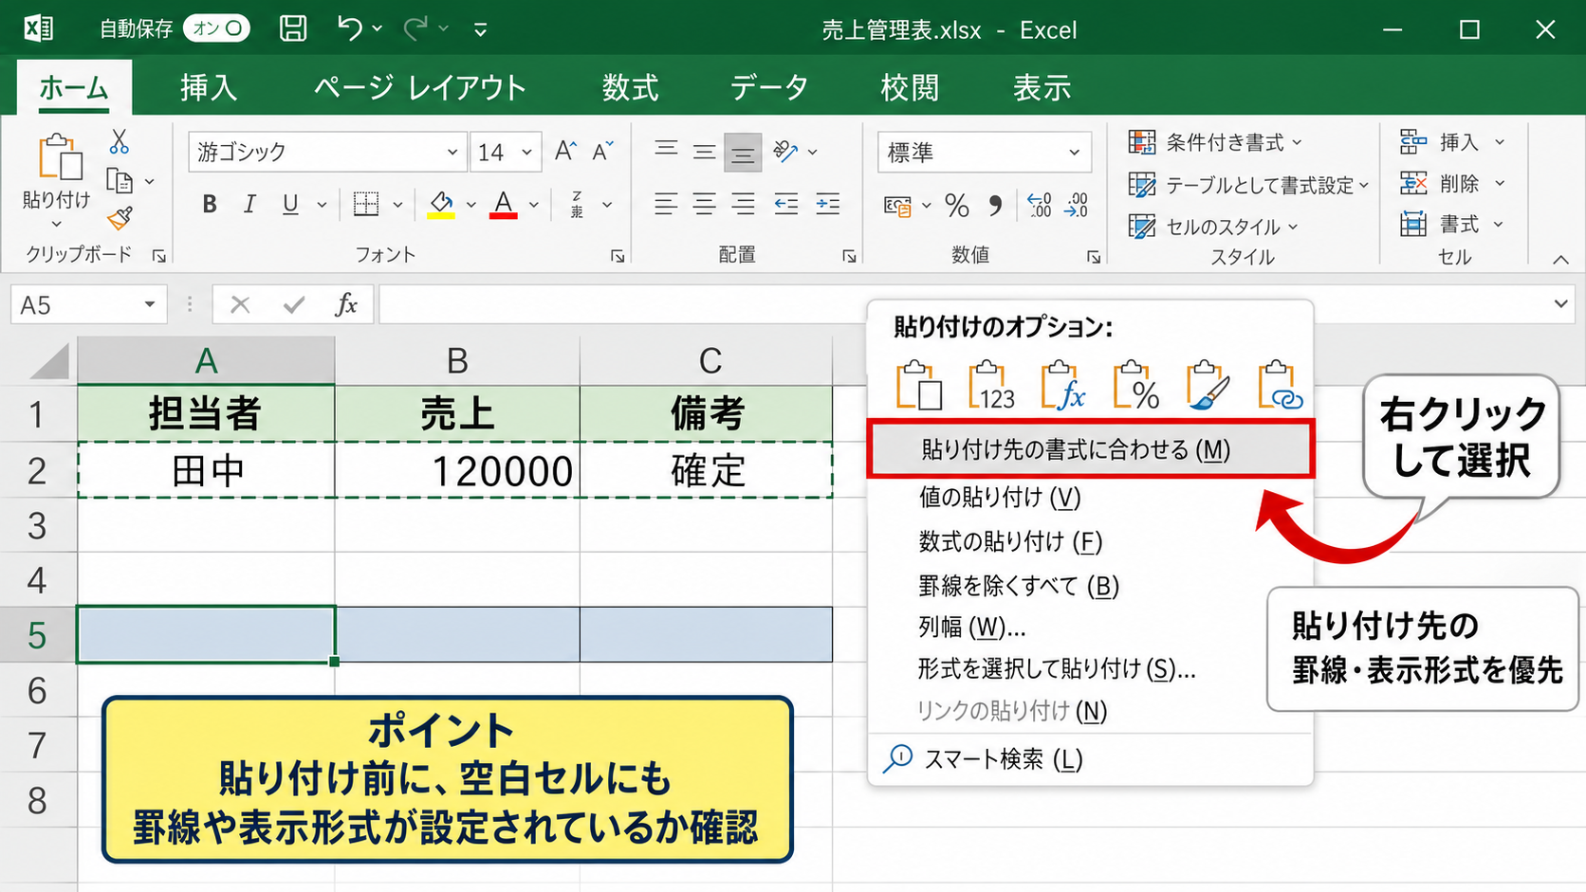Choose the paste formatting brush icon
The height and width of the screenshot is (892, 1586).
(x=1208, y=386)
